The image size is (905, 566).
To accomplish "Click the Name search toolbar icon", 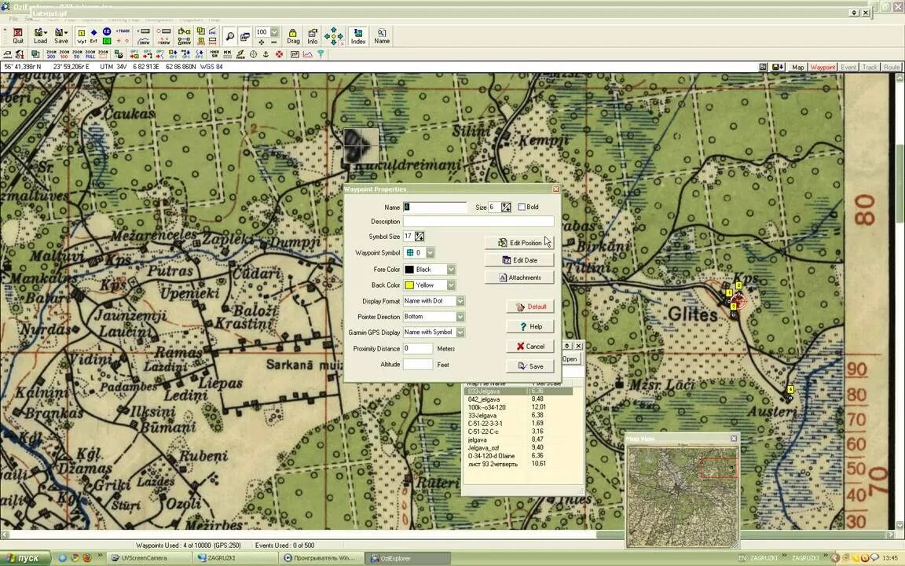I will coord(382,36).
